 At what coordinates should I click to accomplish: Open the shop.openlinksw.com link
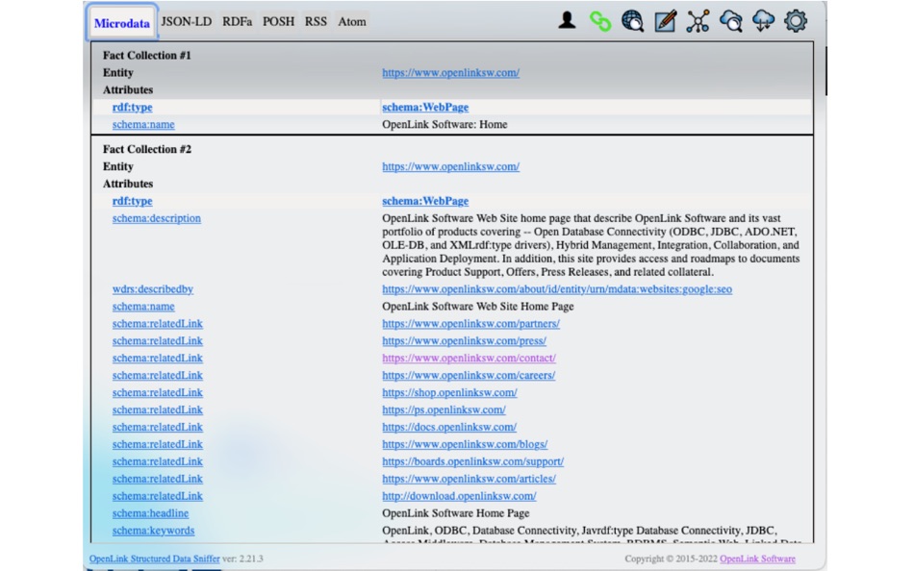449,393
